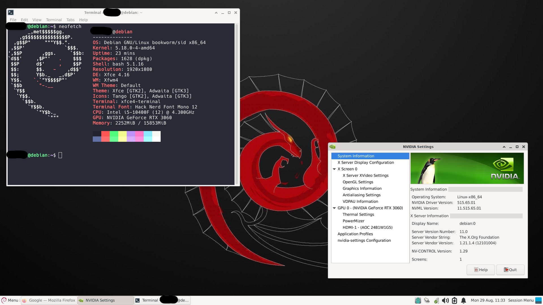This screenshot has width=543, height=305.
Task: Click the battery power manager icon
Action: click(x=454, y=300)
